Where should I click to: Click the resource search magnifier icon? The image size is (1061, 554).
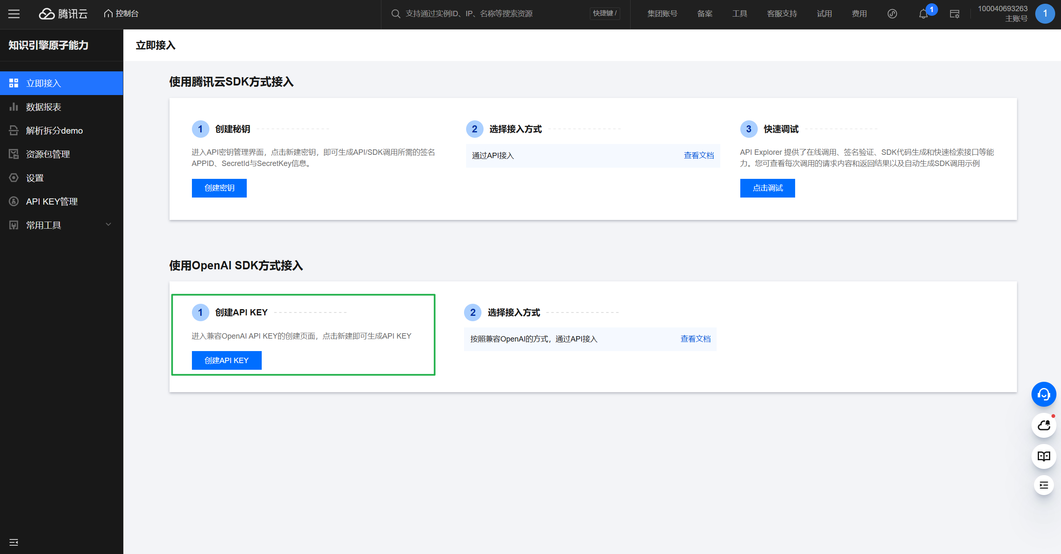tap(395, 14)
